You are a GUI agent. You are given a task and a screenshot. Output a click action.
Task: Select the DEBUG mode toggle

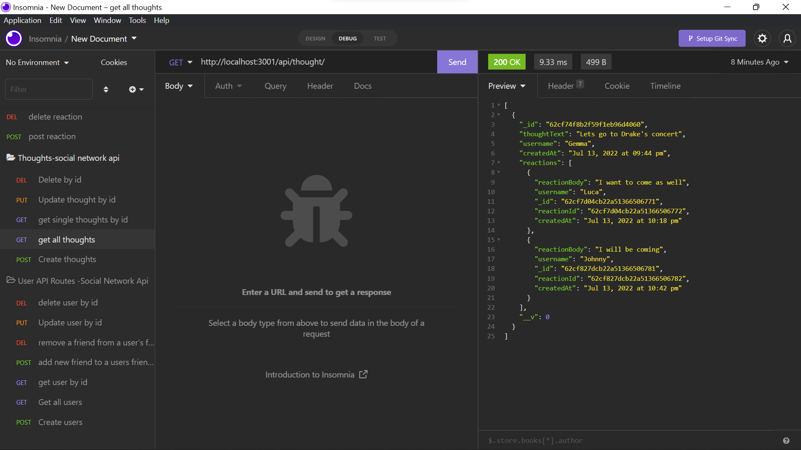(x=348, y=38)
